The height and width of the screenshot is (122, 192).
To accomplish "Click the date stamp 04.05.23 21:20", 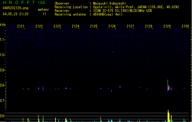I will pyautogui.click(x=16, y=14).
